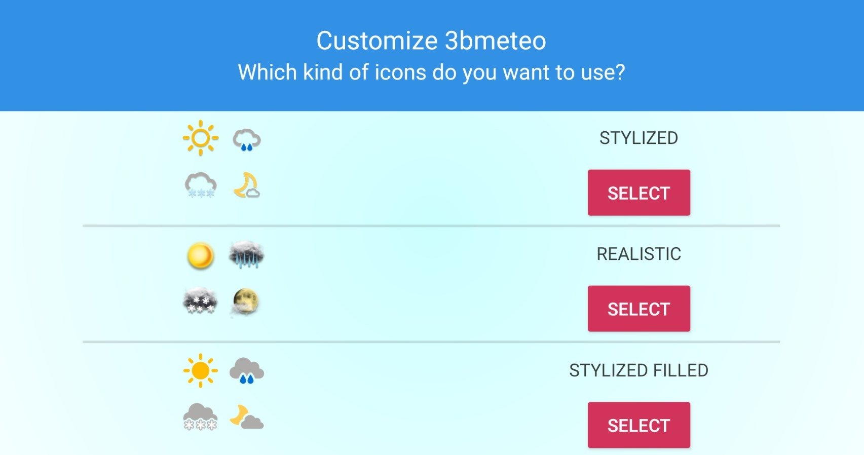Click the stylized outlined rain cloud icon

pyautogui.click(x=247, y=140)
